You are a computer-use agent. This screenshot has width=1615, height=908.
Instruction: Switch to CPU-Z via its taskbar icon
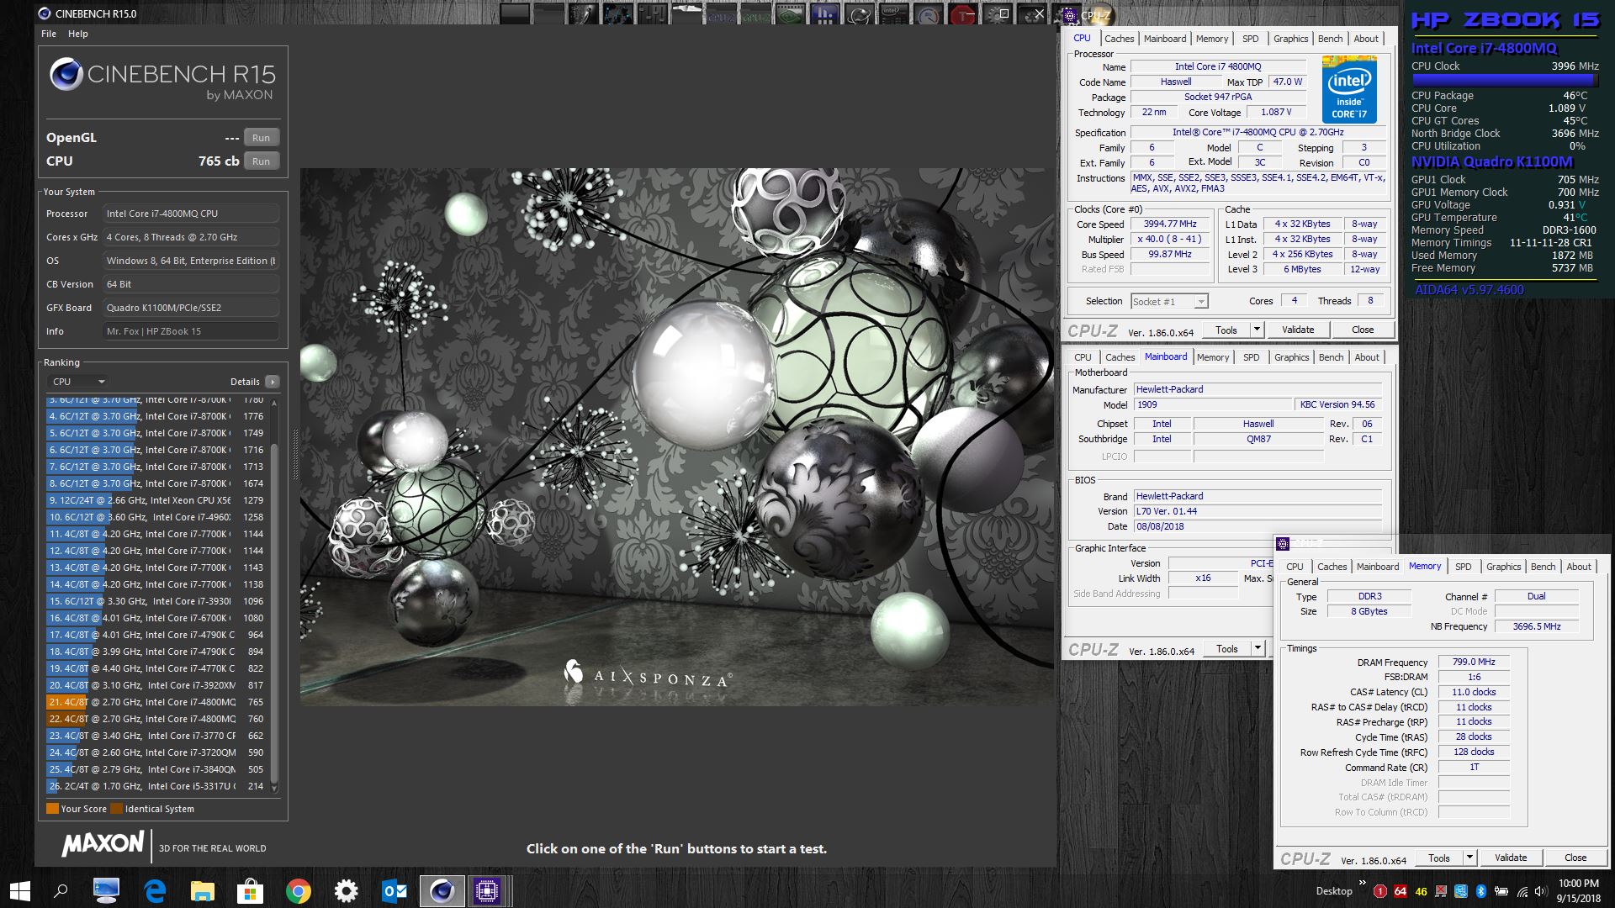(x=487, y=890)
